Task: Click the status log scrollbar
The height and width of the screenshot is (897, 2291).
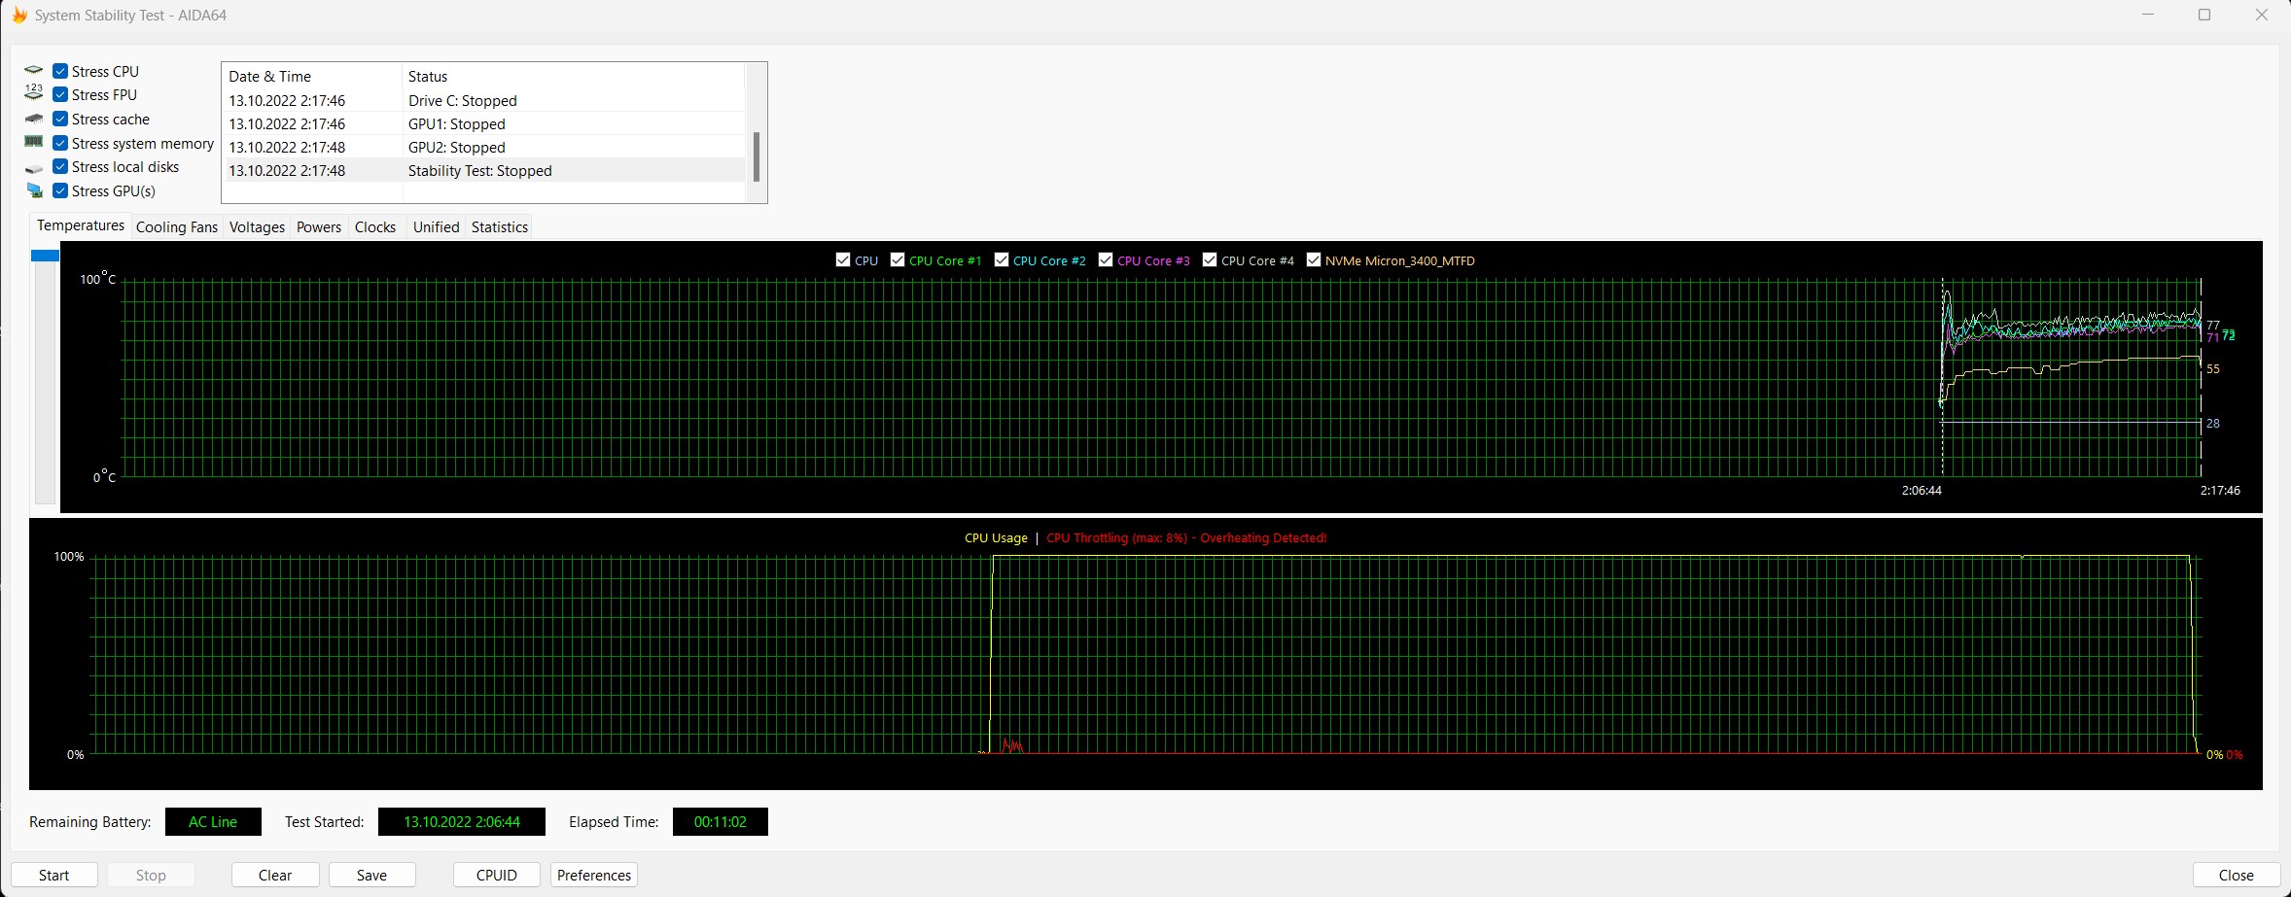Action: click(757, 155)
